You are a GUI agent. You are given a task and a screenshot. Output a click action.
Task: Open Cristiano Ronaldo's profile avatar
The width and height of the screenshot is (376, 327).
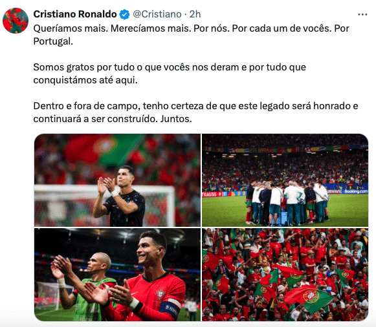click(x=16, y=21)
